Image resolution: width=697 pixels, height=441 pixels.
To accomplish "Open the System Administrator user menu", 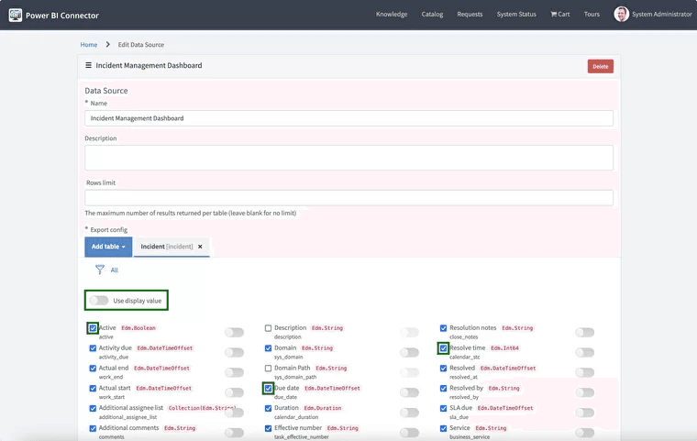I will pos(661,15).
